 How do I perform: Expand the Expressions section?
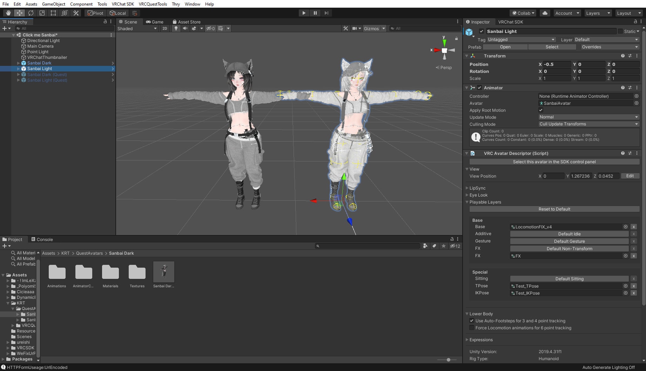coord(467,340)
